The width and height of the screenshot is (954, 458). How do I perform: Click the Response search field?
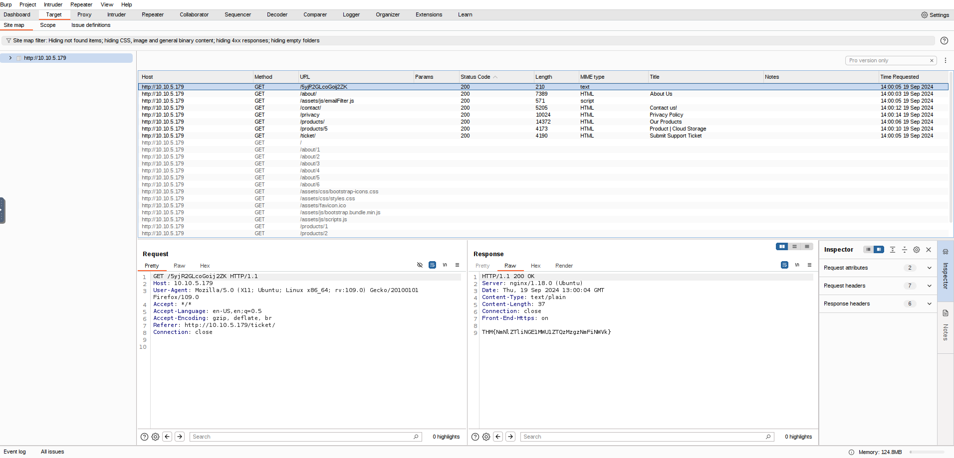pos(644,437)
